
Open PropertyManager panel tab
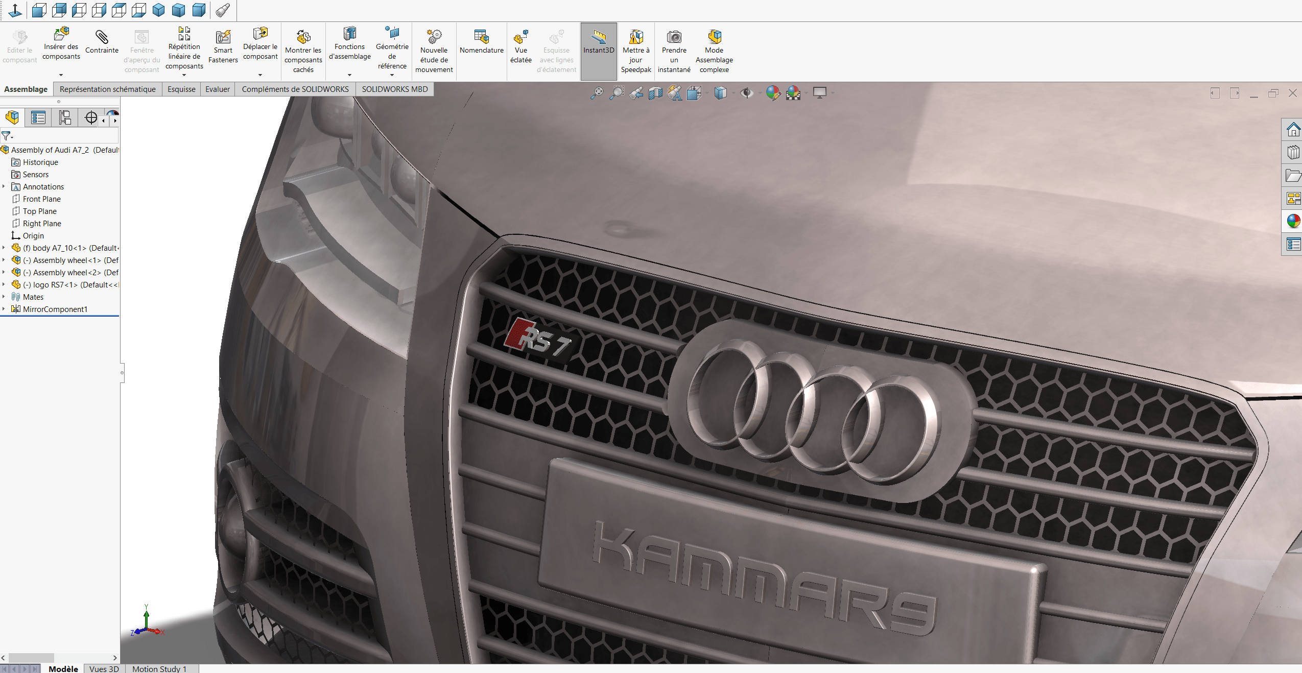tap(38, 118)
